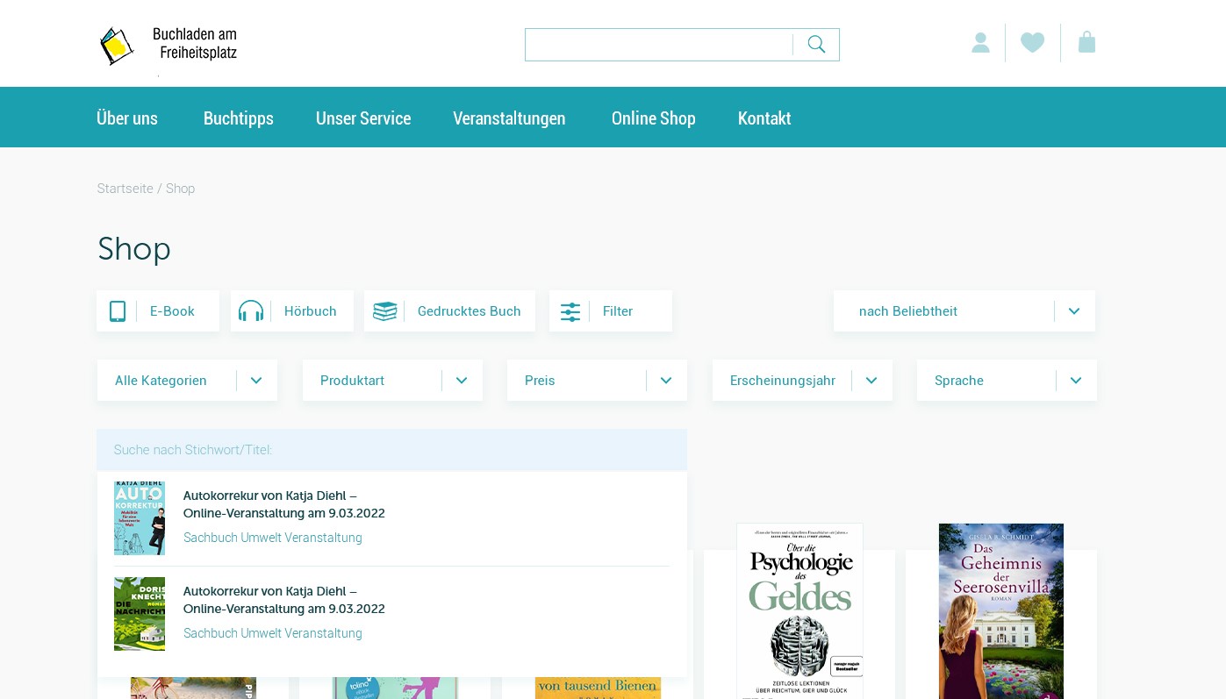Go to Veranstaltungen in navigation

click(509, 118)
